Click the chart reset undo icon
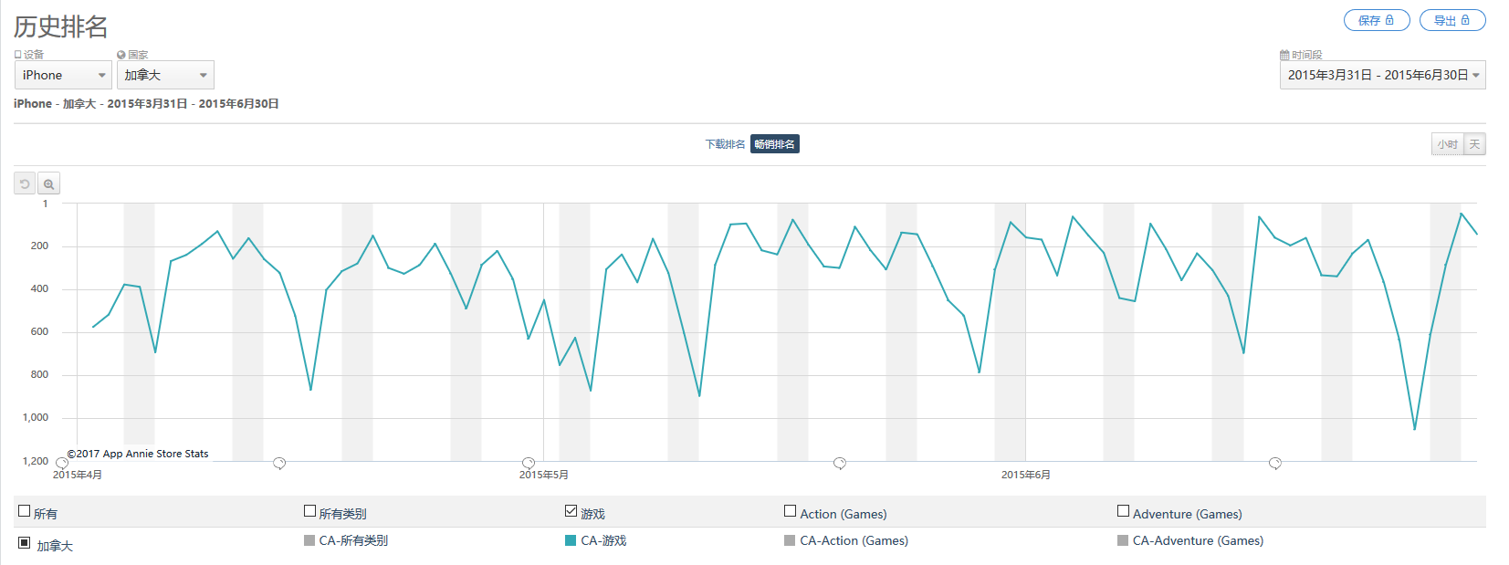This screenshot has height=565, width=1509. point(25,183)
